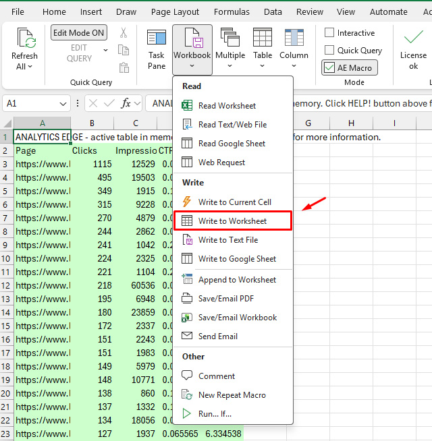Switch to the Review tab
The width and height of the screenshot is (432, 441).
[310, 12]
